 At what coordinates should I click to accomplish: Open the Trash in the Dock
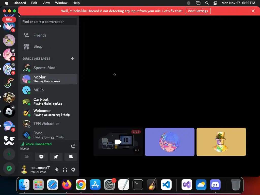pyautogui.click(x=236, y=185)
